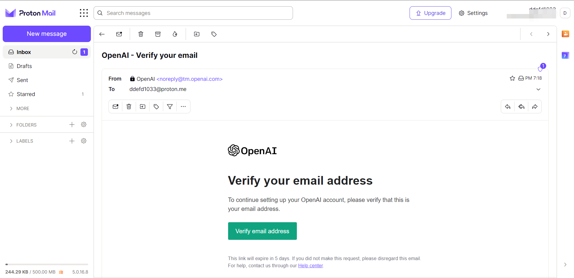The width and height of the screenshot is (574, 278).
Task: Click the reply arrow icon
Action: (x=508, y=106)
